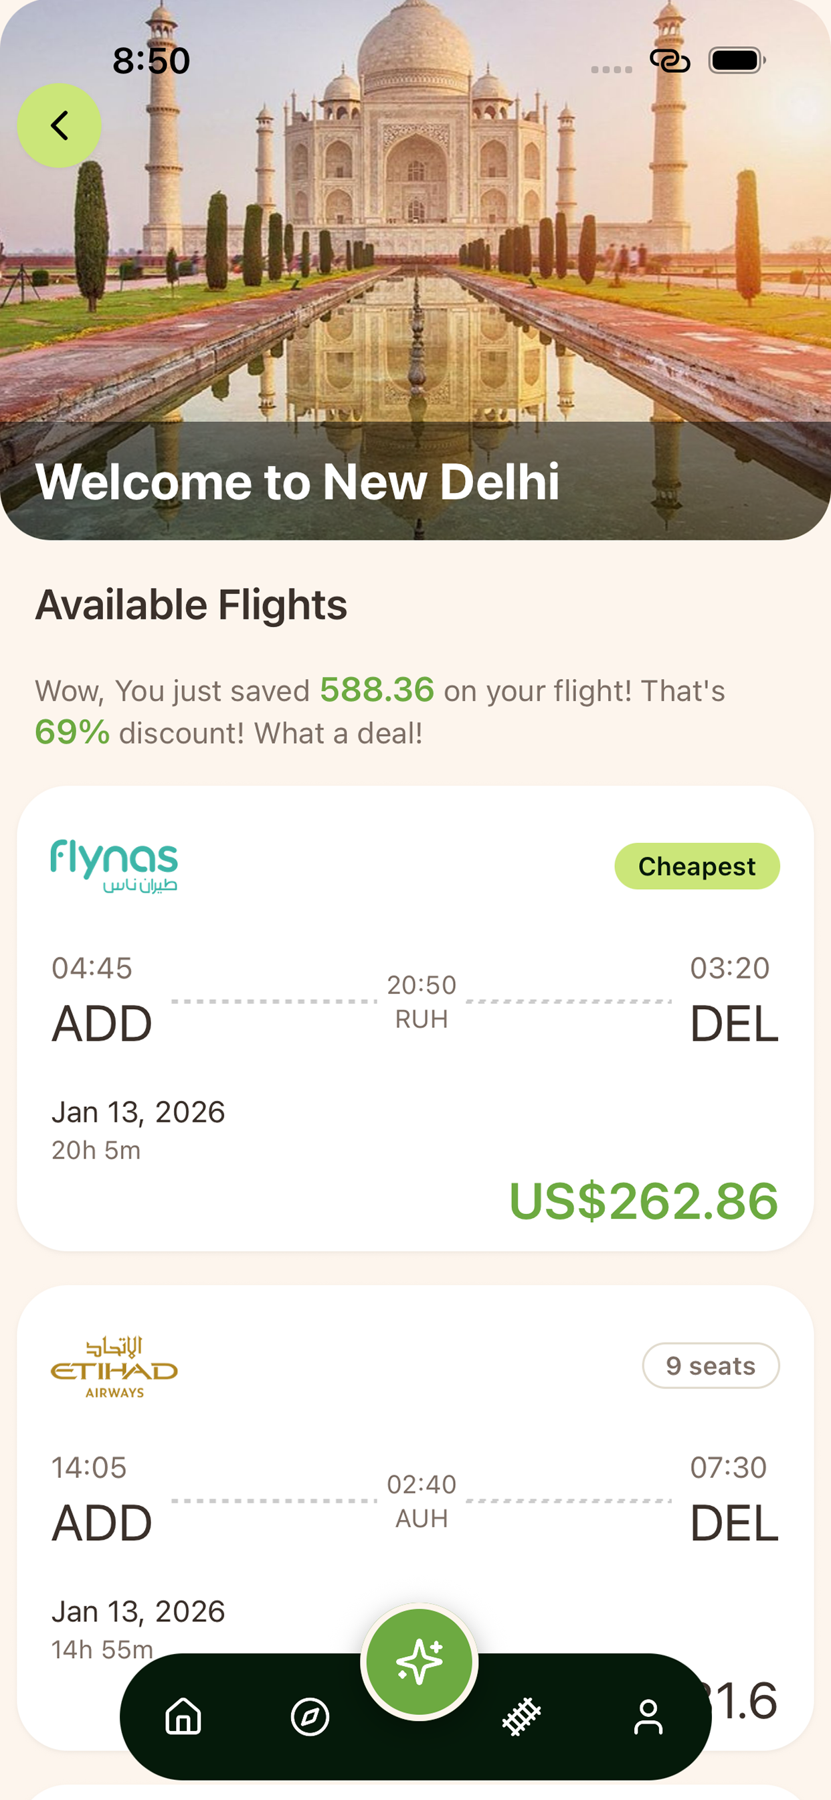
Task: Tap the 9 seats badge
Action: point(710,1365)
